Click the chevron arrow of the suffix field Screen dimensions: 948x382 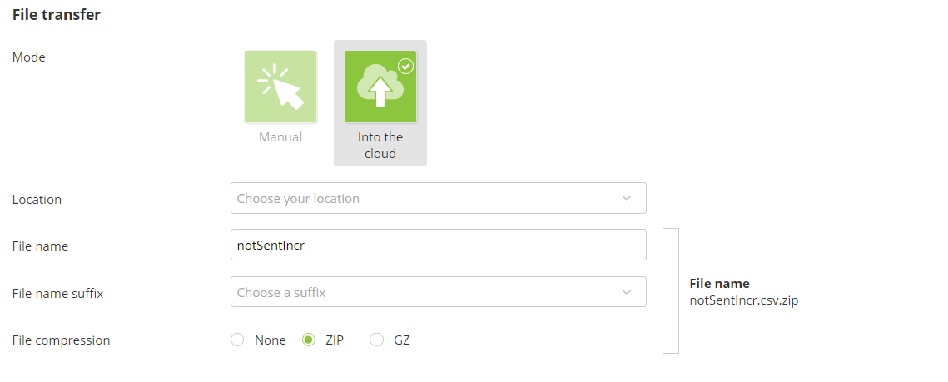pyautogui.click(x=627, y=292)
